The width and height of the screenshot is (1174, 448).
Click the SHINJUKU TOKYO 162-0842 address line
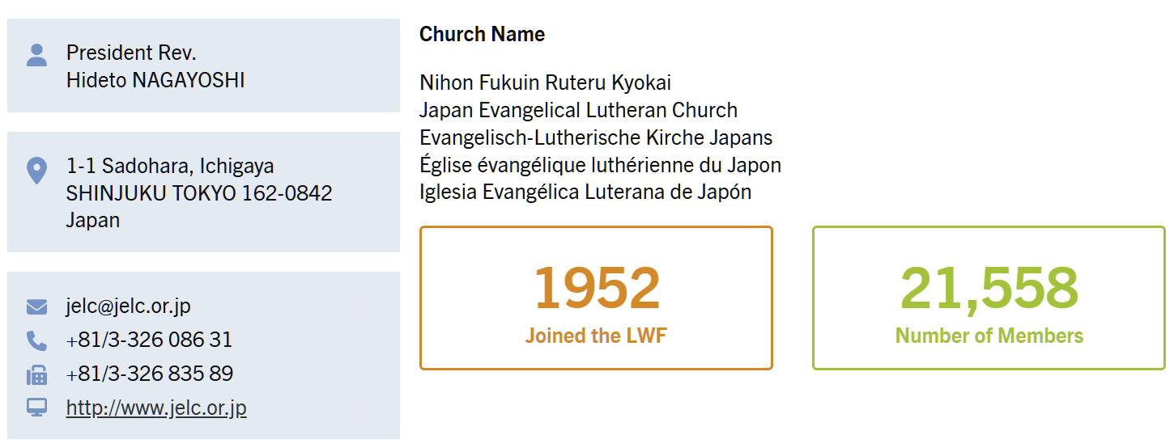(199, 193)
